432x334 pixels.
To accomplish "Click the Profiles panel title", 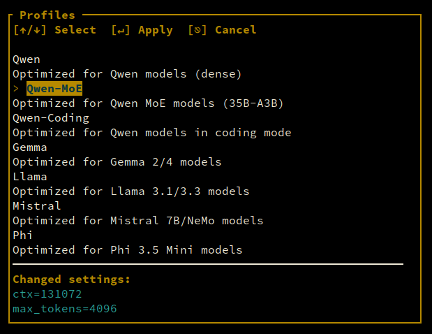I will (x=47, y=15).
